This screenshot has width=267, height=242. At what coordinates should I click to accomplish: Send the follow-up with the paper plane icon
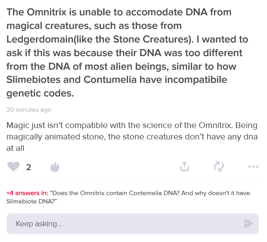pyautogui.click(x=248, y=224)
